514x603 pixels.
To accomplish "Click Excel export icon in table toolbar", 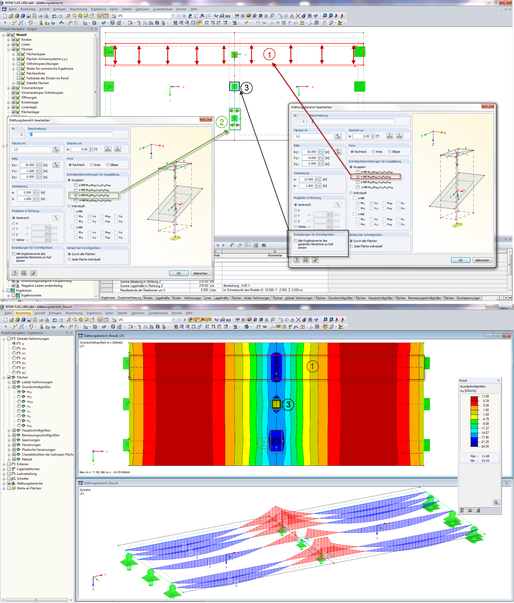I will coord(256,245).
